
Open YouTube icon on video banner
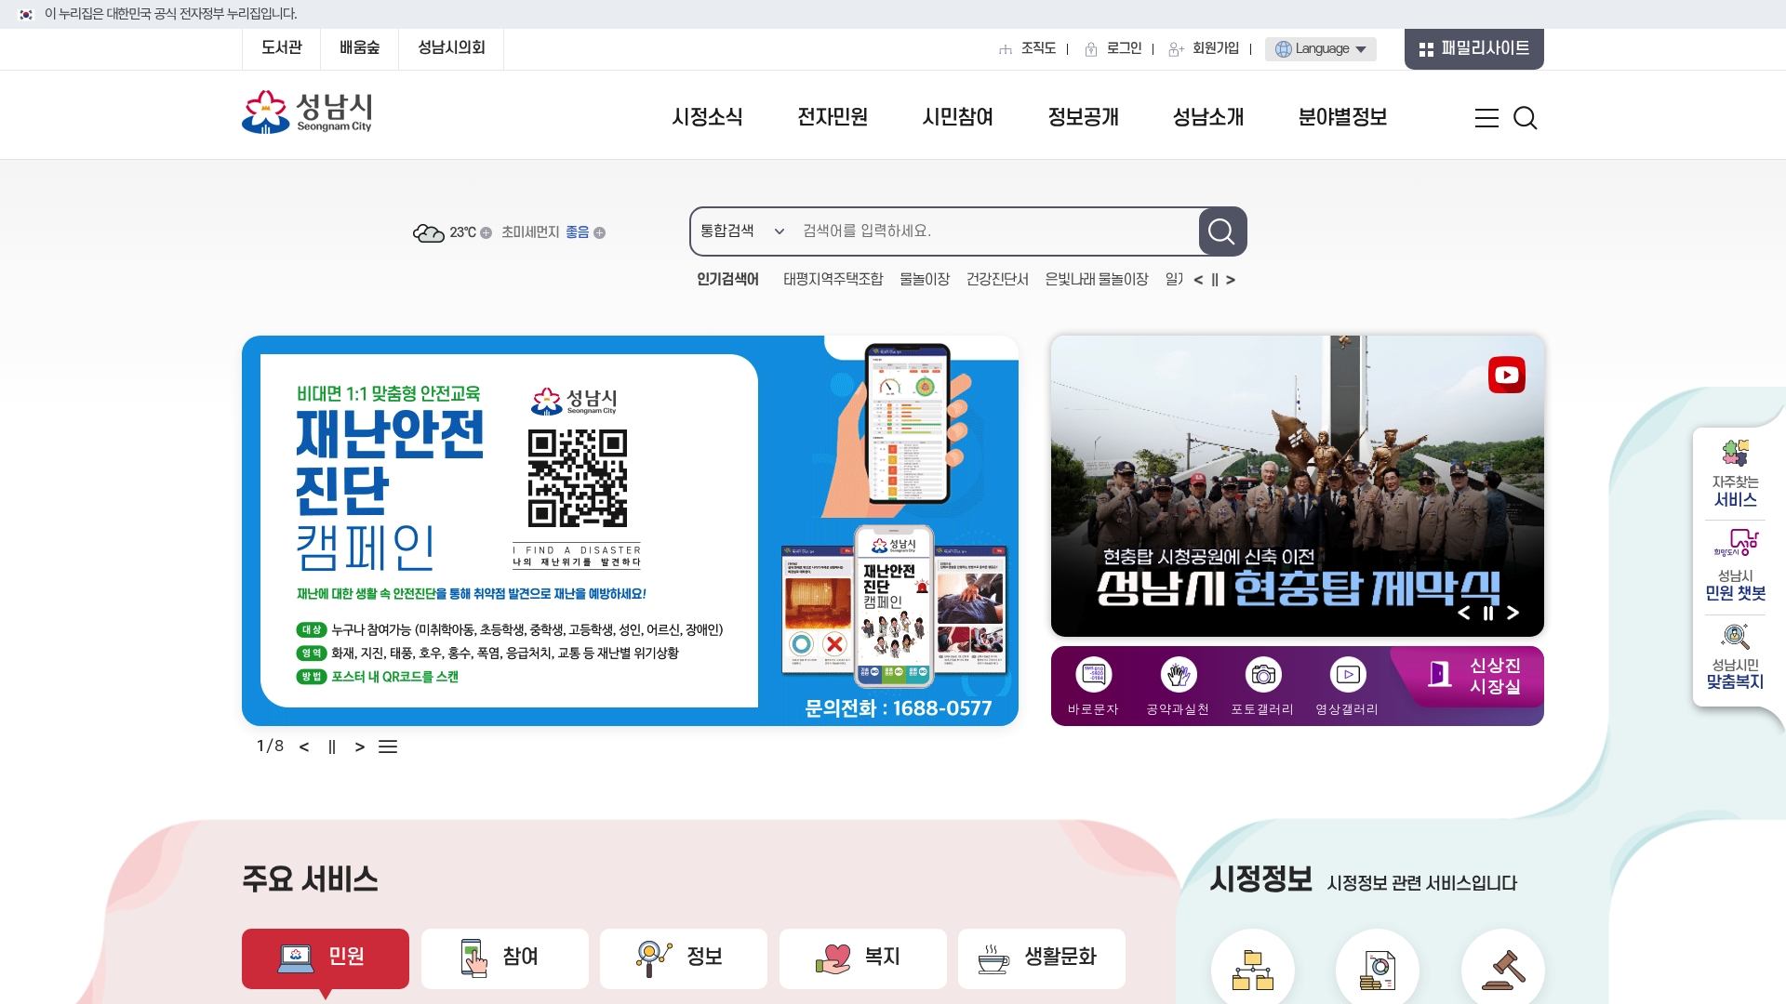tap(1506, 375)
